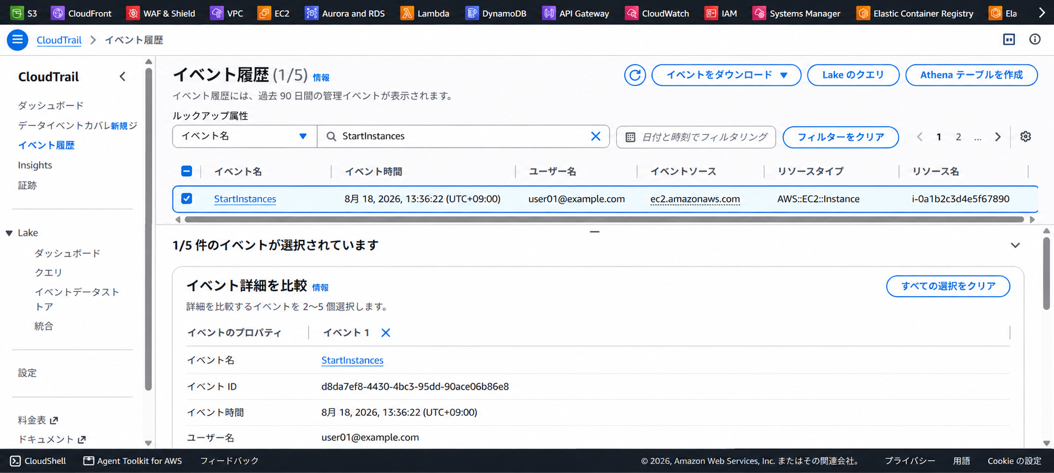Open the Aurora and RDS shortcut icon

312,13
